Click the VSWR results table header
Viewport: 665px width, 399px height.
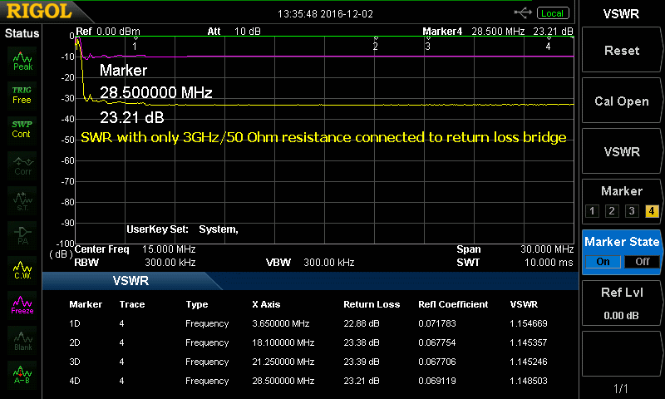point(131,280)
